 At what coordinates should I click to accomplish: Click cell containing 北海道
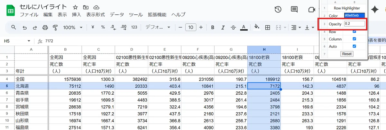(x=31, y=86)
